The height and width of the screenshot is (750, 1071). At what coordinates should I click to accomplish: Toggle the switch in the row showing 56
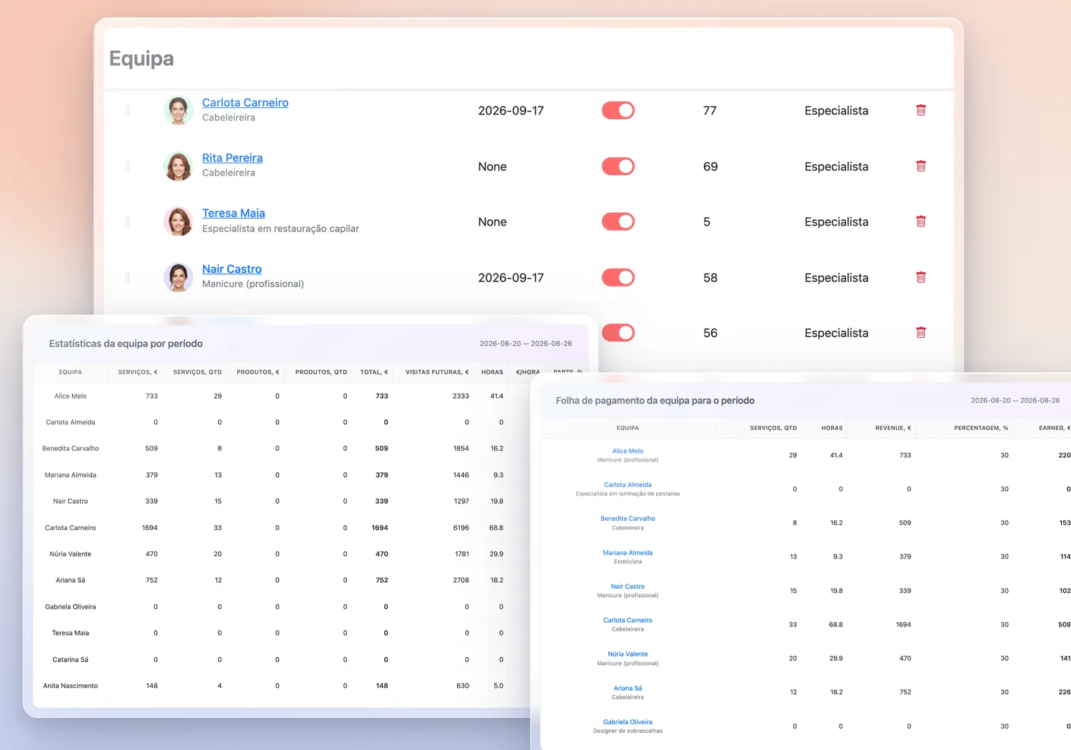(618, 332)
